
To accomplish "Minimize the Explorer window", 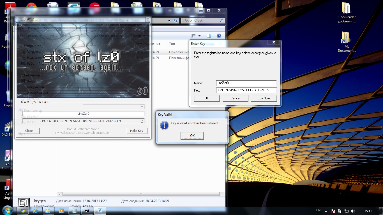I will [200, 10].
